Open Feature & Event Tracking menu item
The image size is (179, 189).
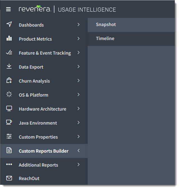(x=44, y=53)
